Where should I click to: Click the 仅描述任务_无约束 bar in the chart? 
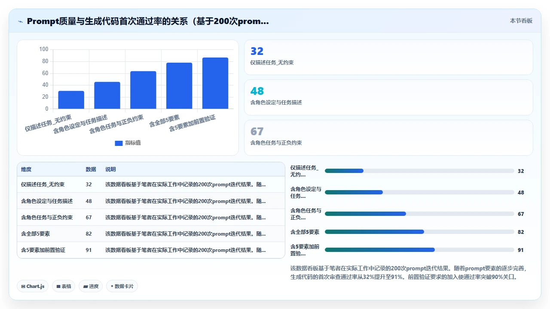(x=71, y=100)
